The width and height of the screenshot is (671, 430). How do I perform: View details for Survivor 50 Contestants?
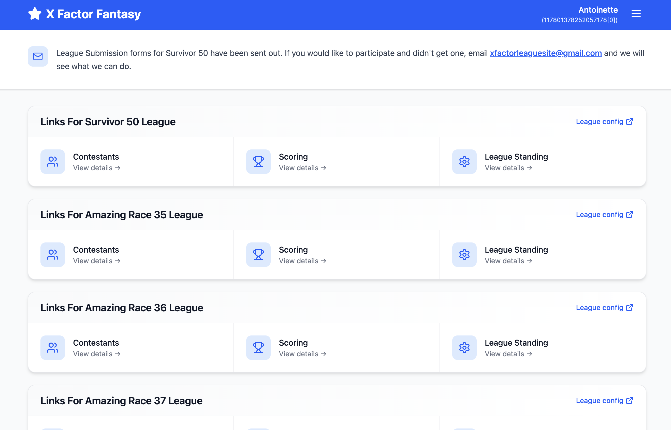[x=97, y=168]
